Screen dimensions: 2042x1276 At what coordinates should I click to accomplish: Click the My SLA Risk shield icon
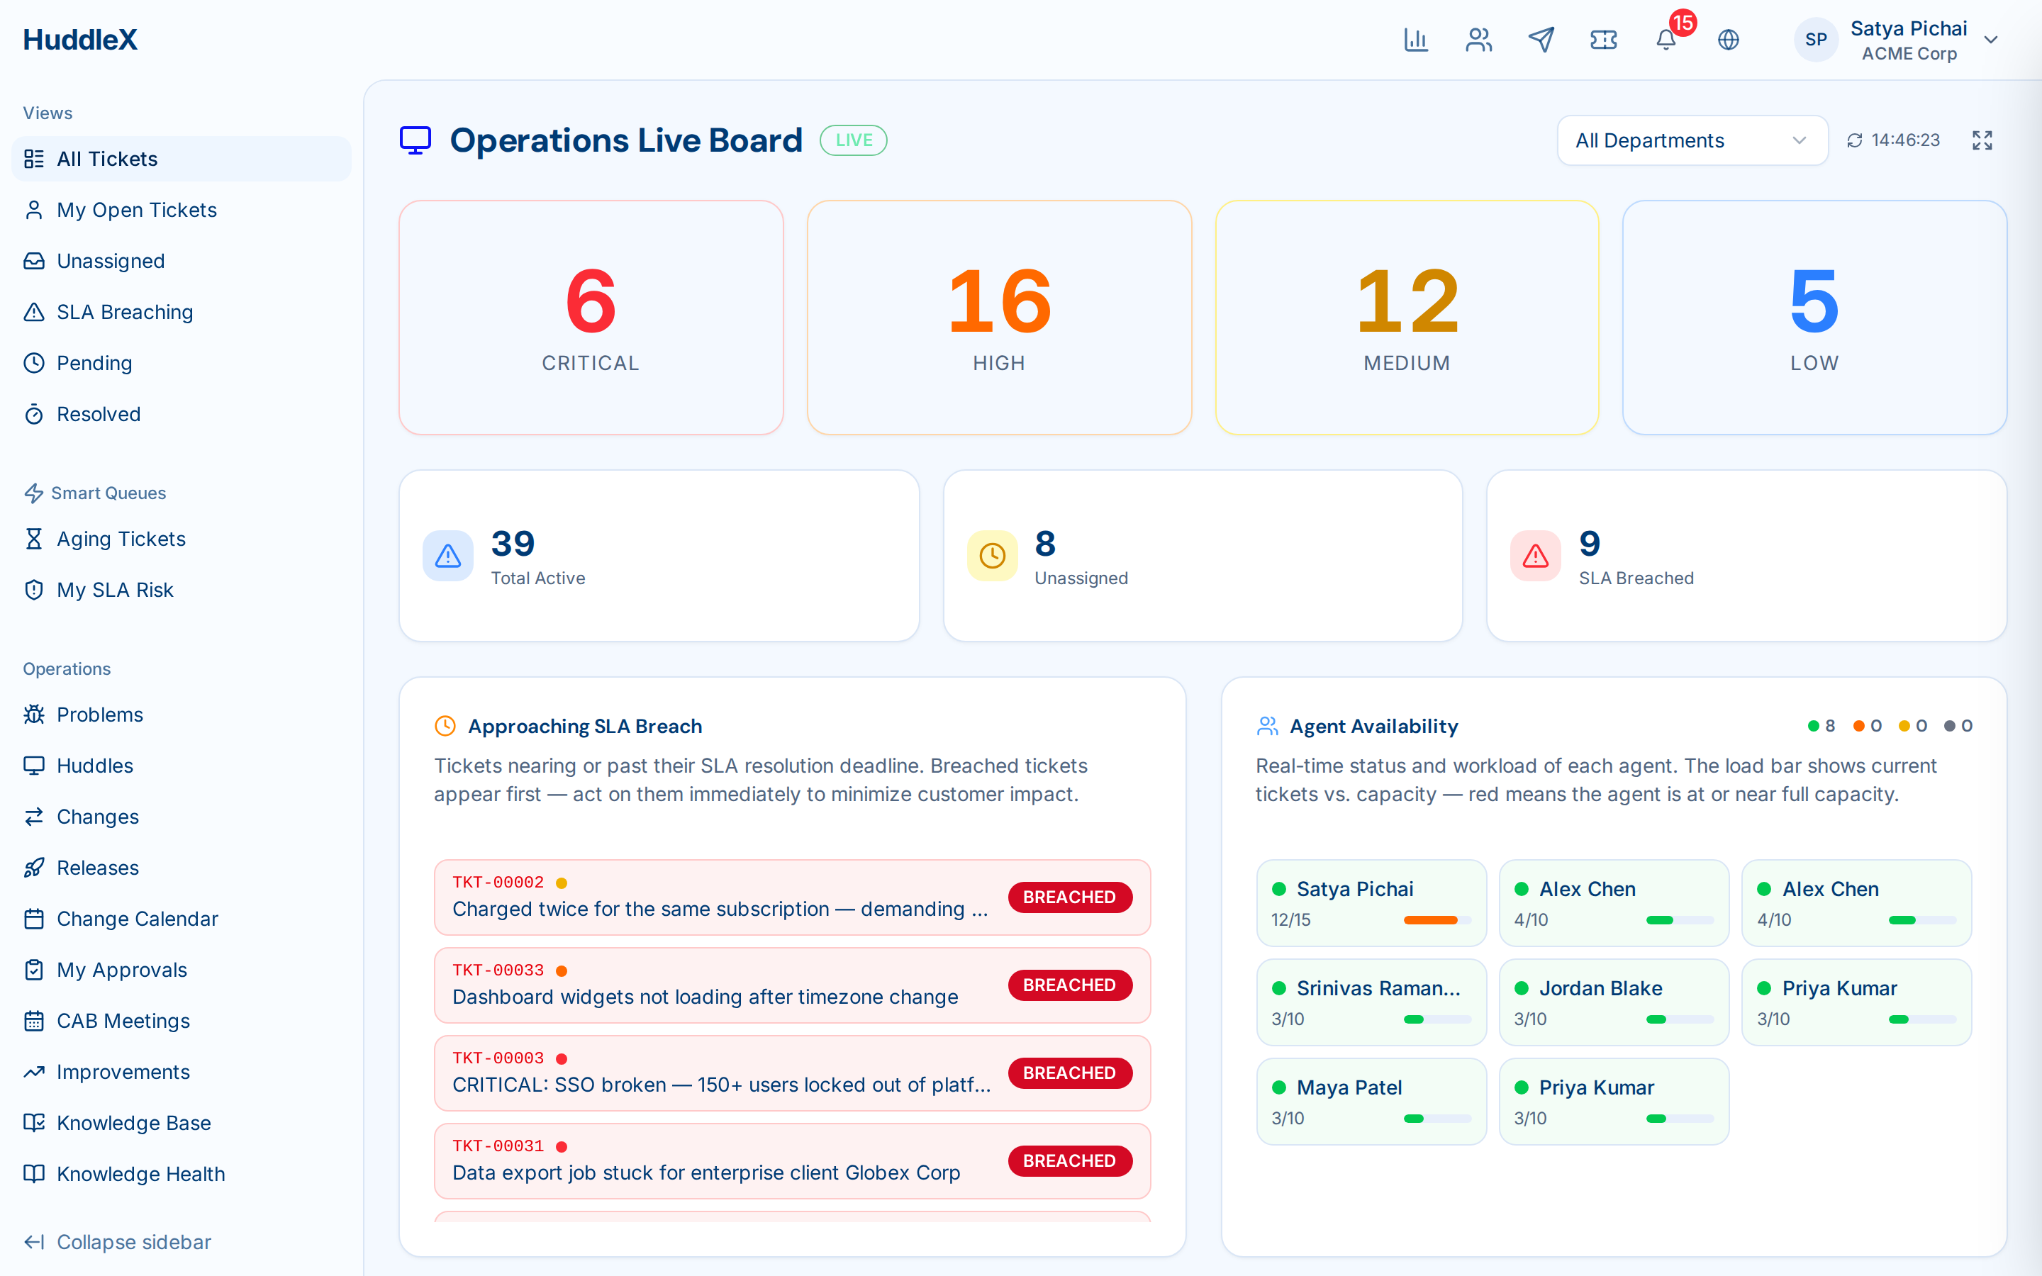pyautogui.click(x=34, y=590)
